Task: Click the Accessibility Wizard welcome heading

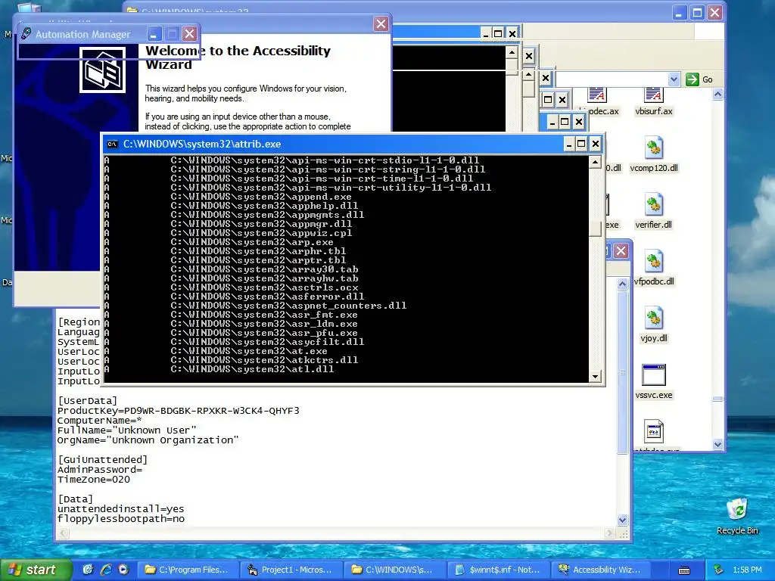Action: [x=238, y=57]
